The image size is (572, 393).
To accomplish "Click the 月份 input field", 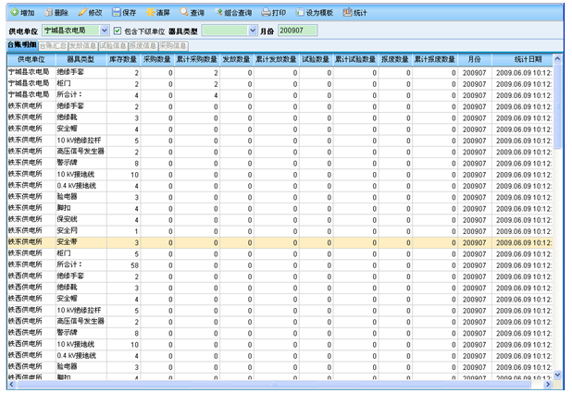I will coord(297,31).
